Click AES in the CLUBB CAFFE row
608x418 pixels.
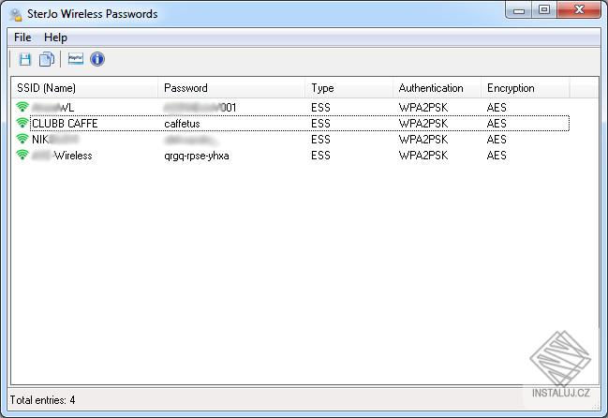pos(497,124)
